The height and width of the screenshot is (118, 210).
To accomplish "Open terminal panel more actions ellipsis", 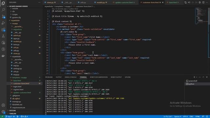I will [x=200, y=77].
